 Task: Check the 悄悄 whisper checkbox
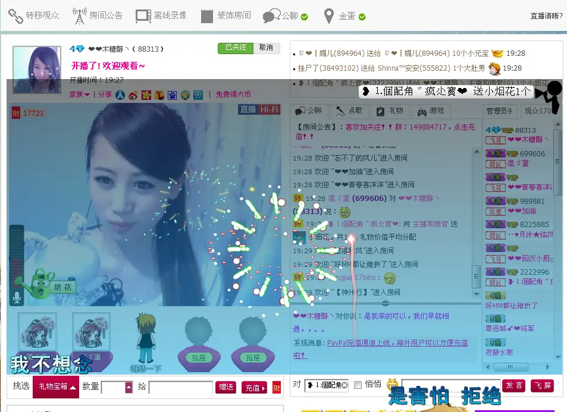tap(358, 385)
